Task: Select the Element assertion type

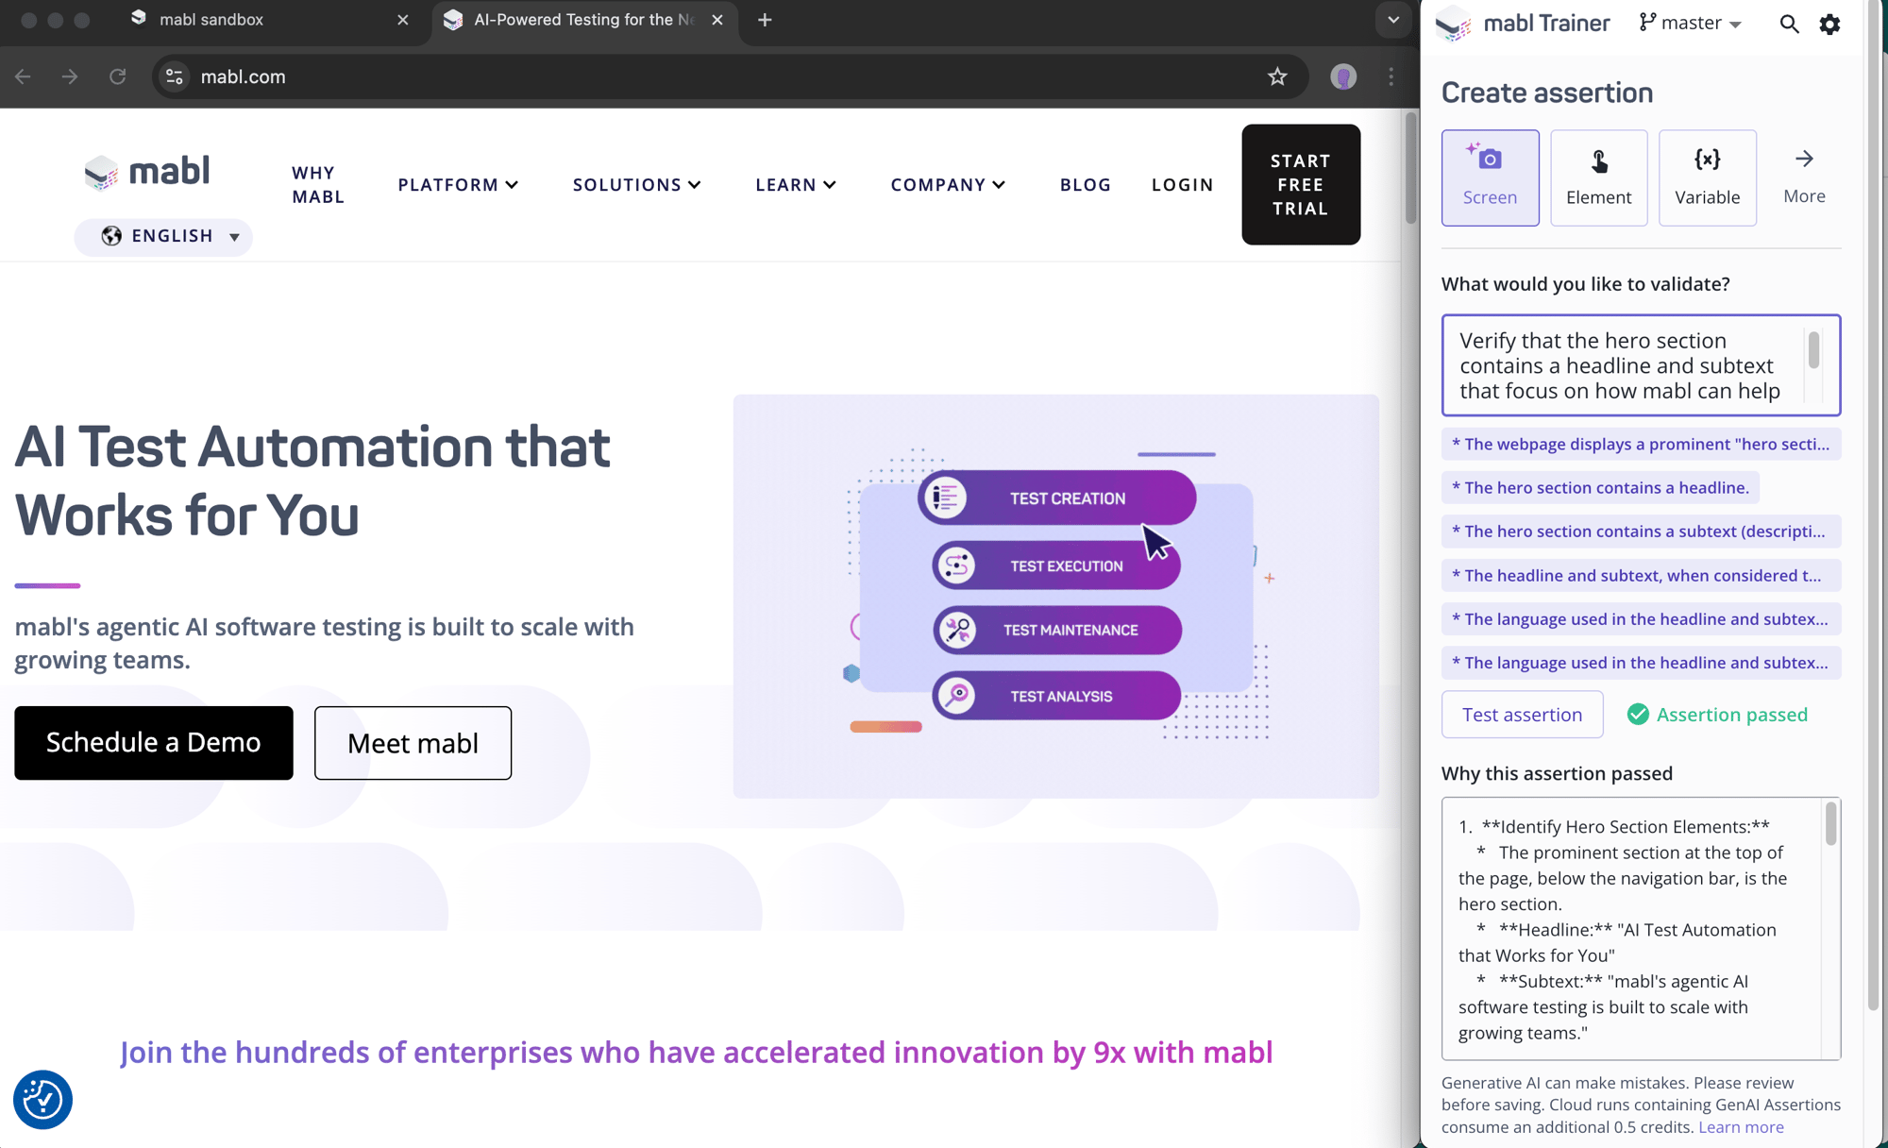Action: click(x=1598, y=177)
